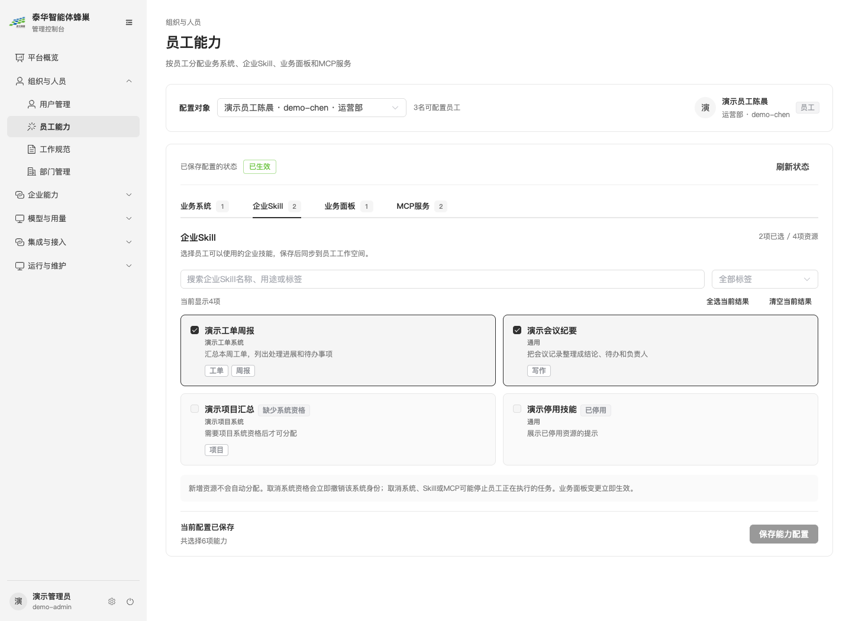Expand 模型与用量 with its chevron

point(129,218)
